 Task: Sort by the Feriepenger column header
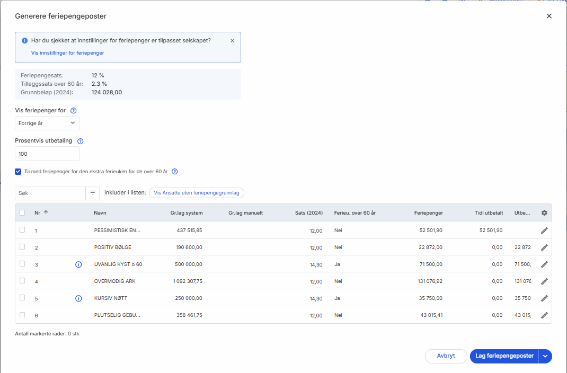click(428, 213)
